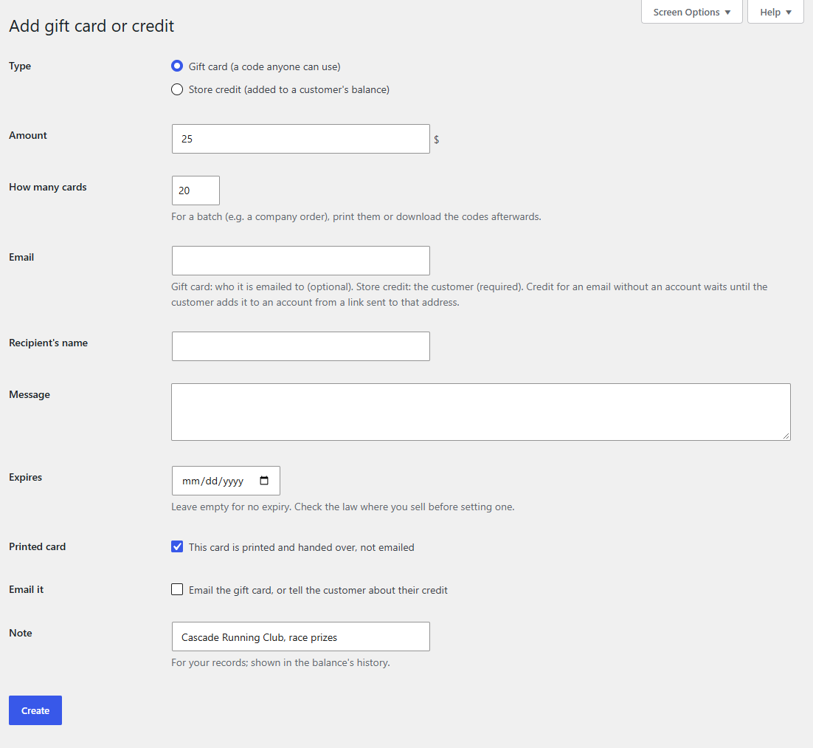
Task: Click the Help tab arrow icon
Action: (789, 13)
